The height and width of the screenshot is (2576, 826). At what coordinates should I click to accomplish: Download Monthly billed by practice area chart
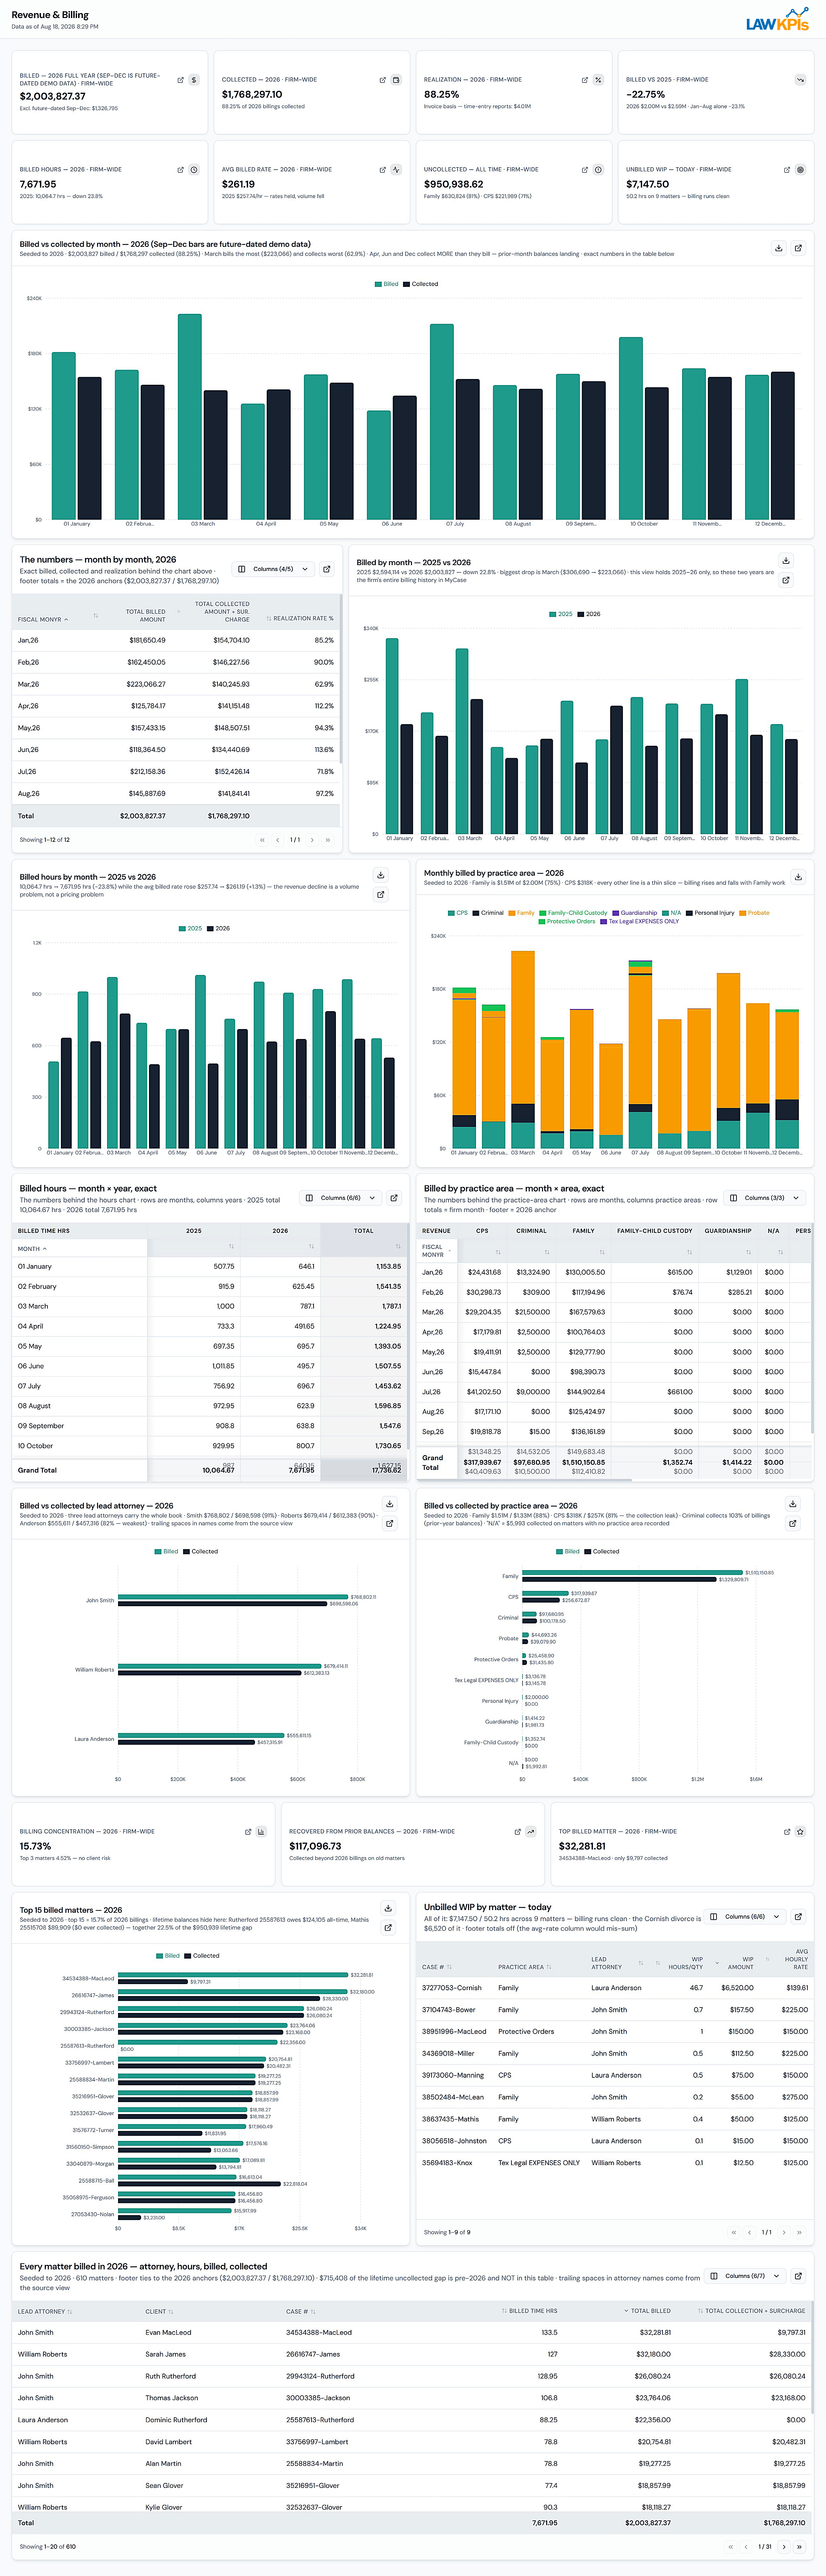798,877
